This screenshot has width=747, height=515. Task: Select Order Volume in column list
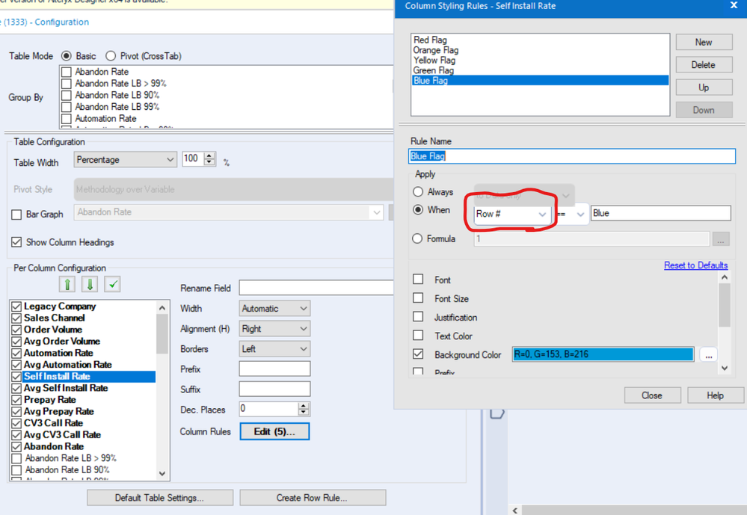pos(53,330)
